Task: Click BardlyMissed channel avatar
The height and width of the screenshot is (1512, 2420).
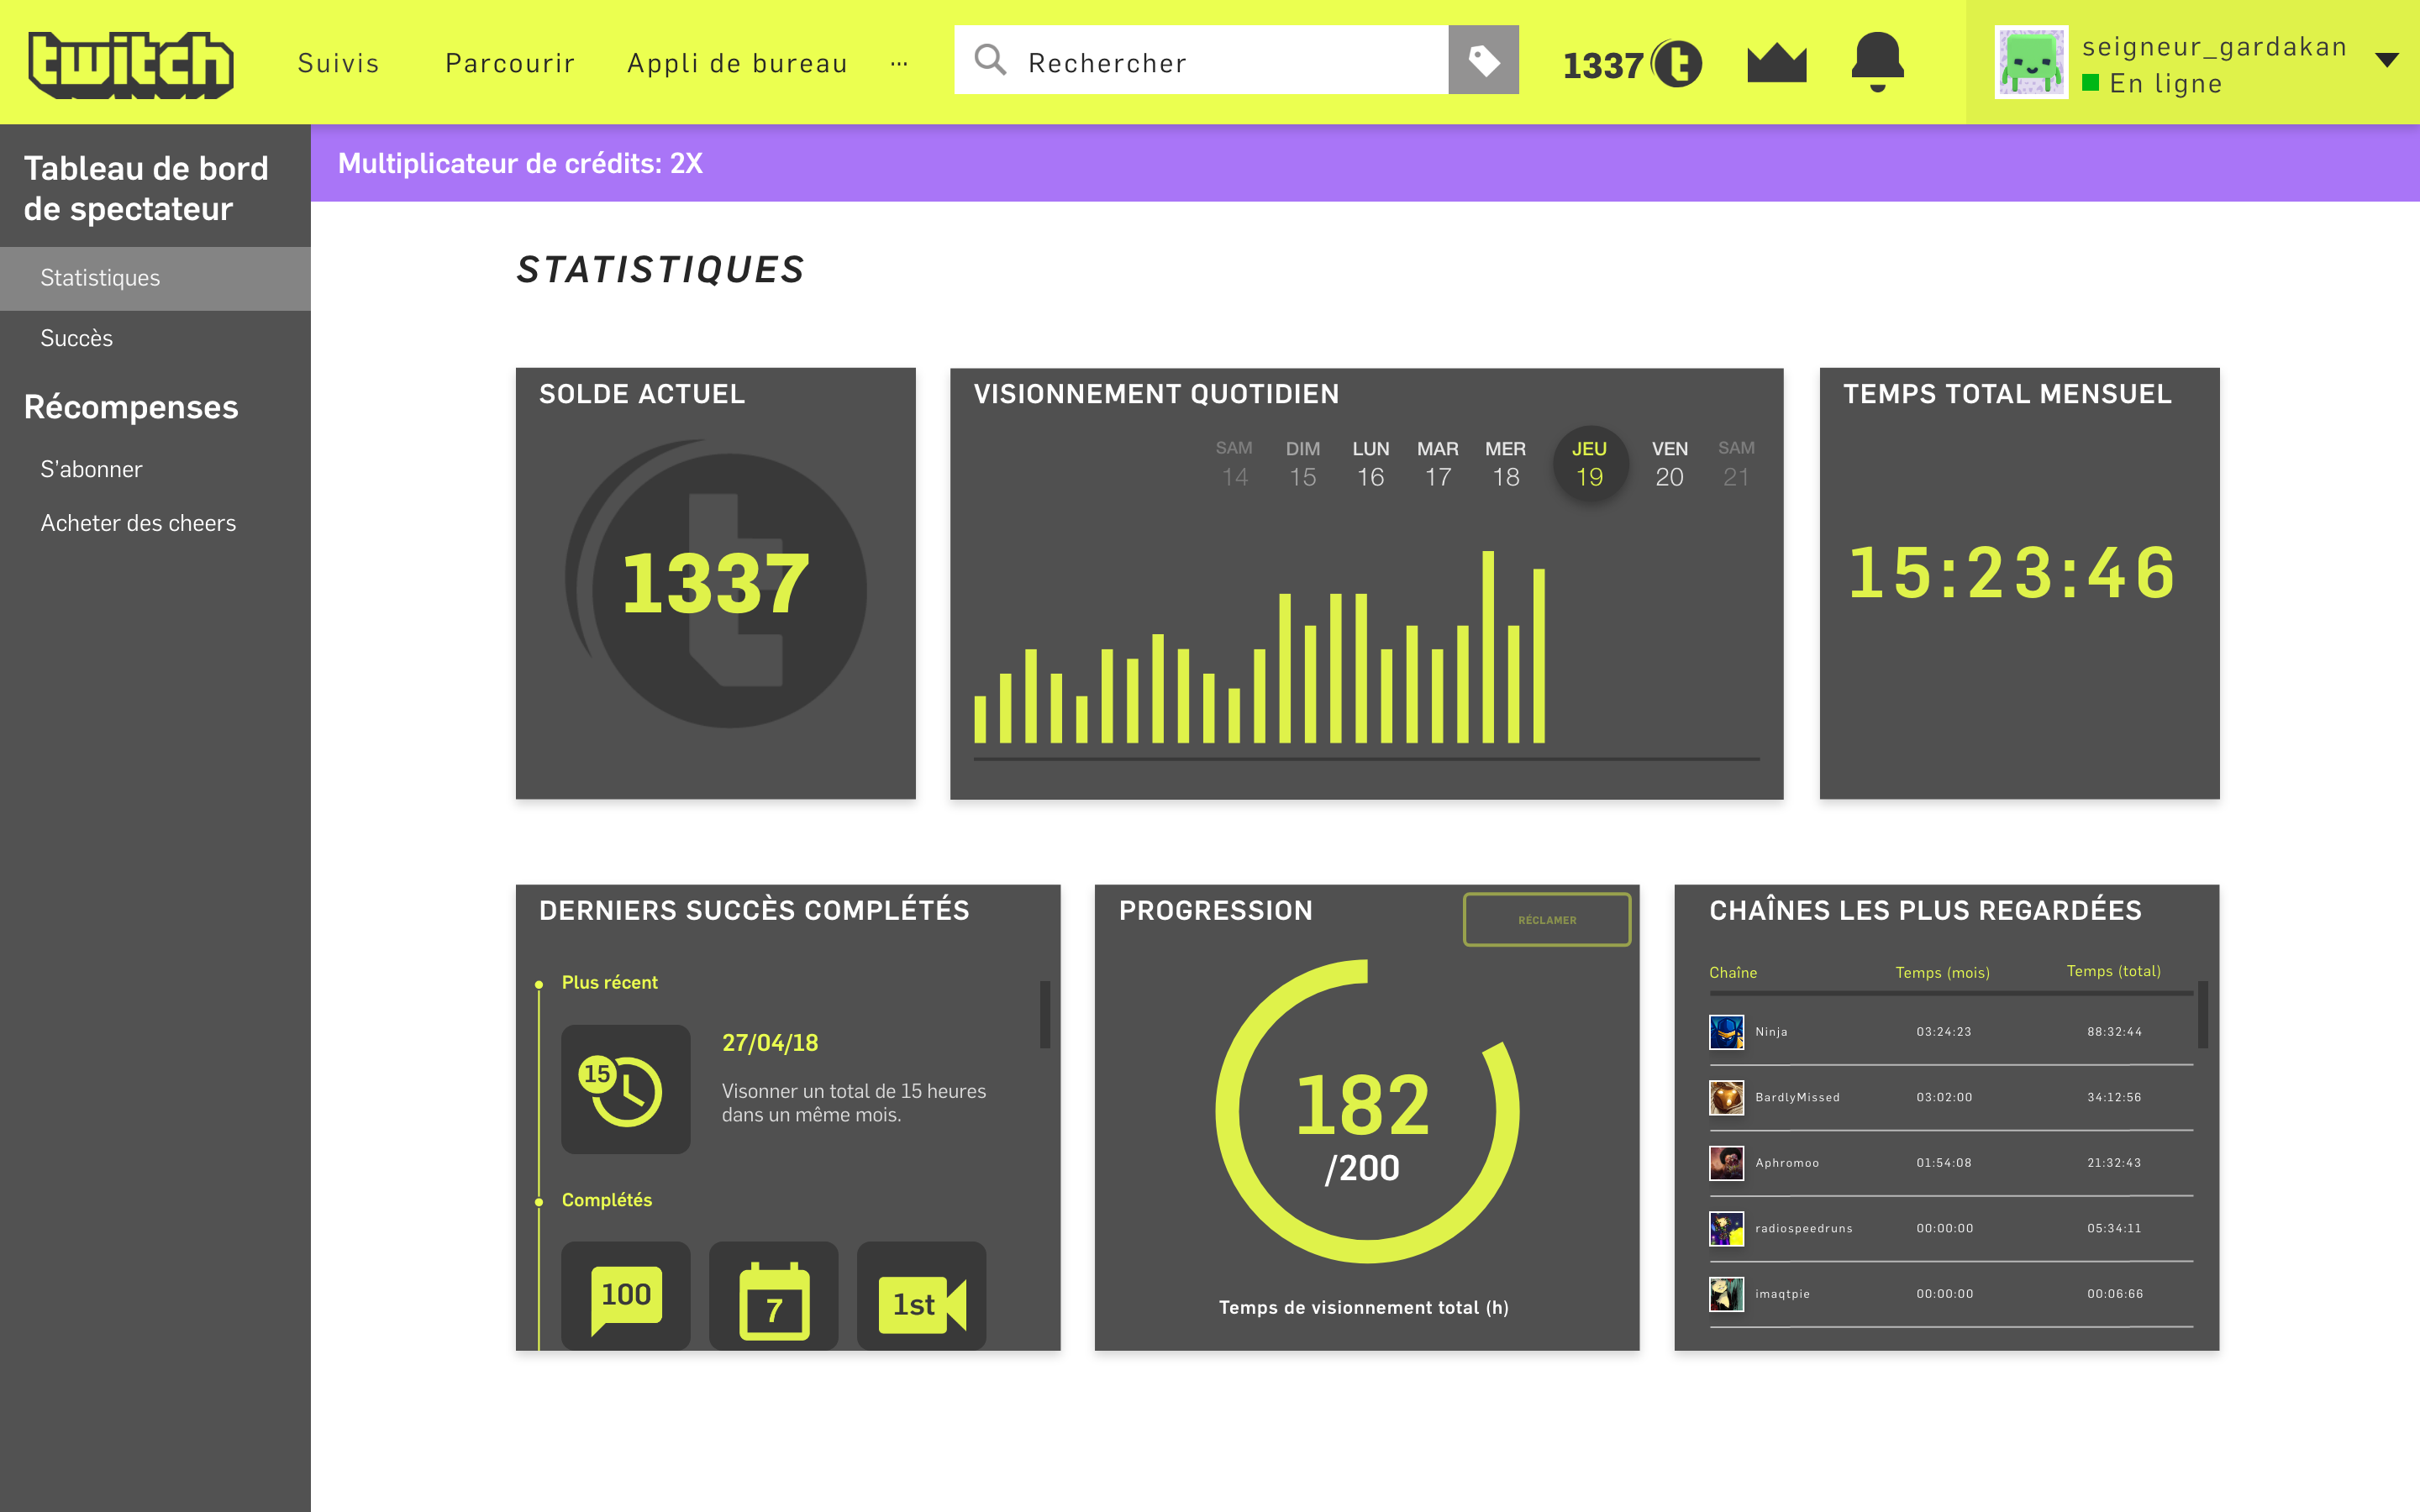Action: [1726, 1097]
